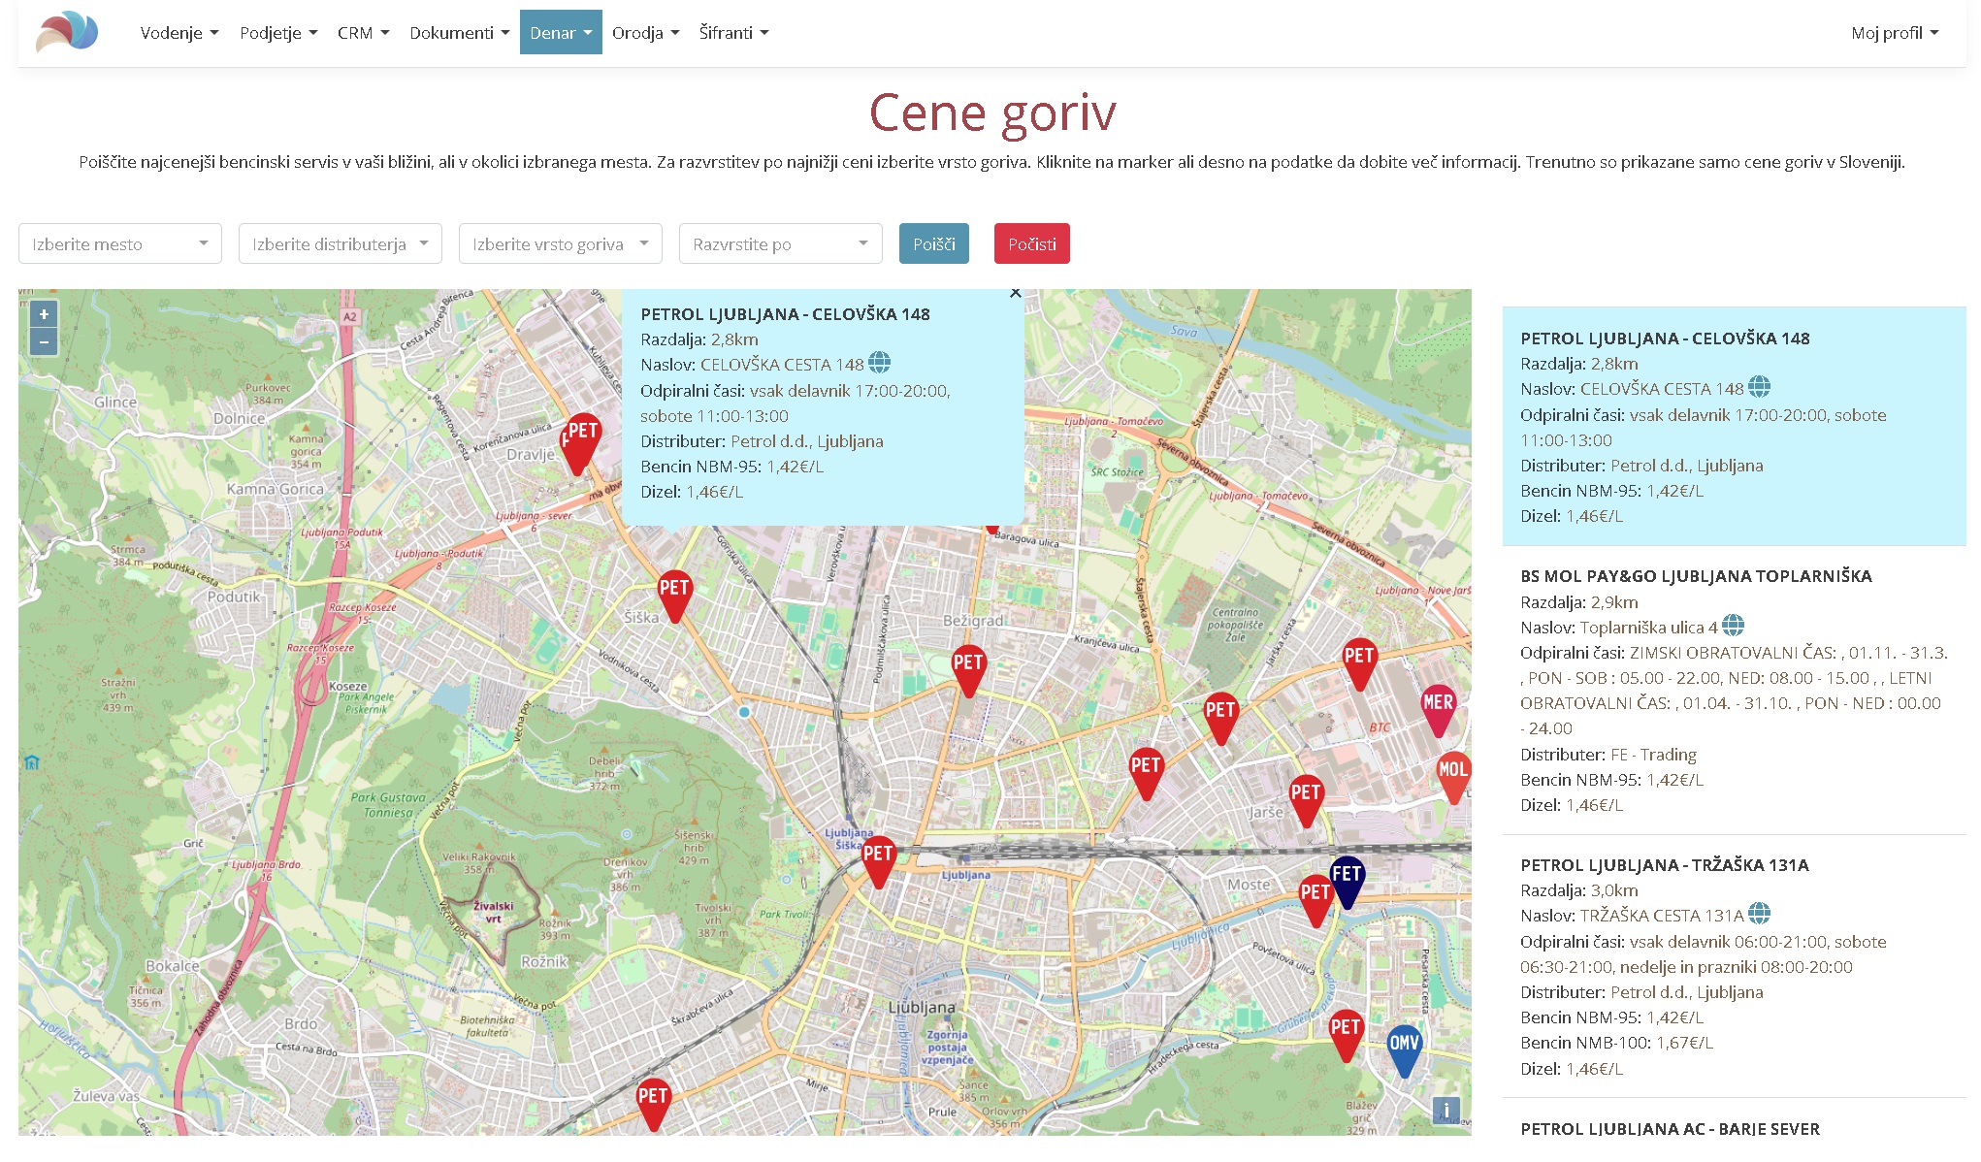
Task: Zoom out on the map
Action: click(44, 342)
